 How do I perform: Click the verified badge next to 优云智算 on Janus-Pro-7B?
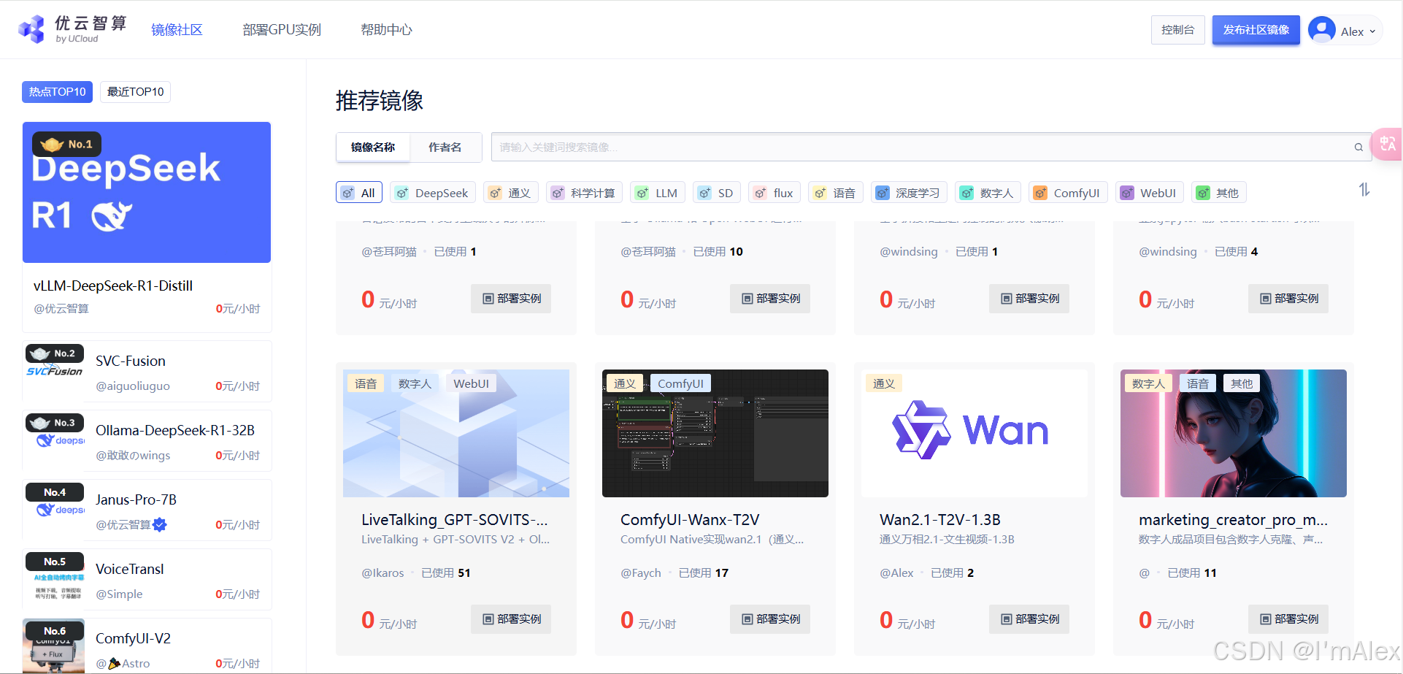click(161, 524)
